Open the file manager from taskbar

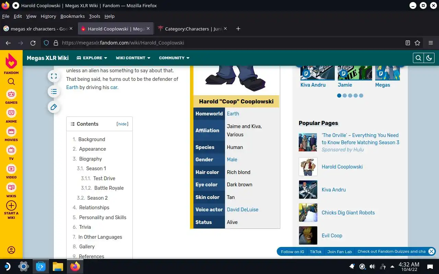tap(58, 266)
